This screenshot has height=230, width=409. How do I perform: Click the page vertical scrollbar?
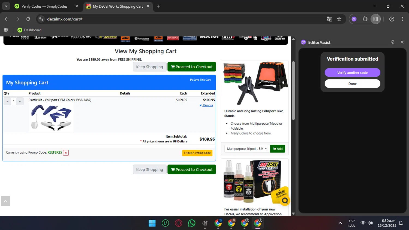click(293, 91)
